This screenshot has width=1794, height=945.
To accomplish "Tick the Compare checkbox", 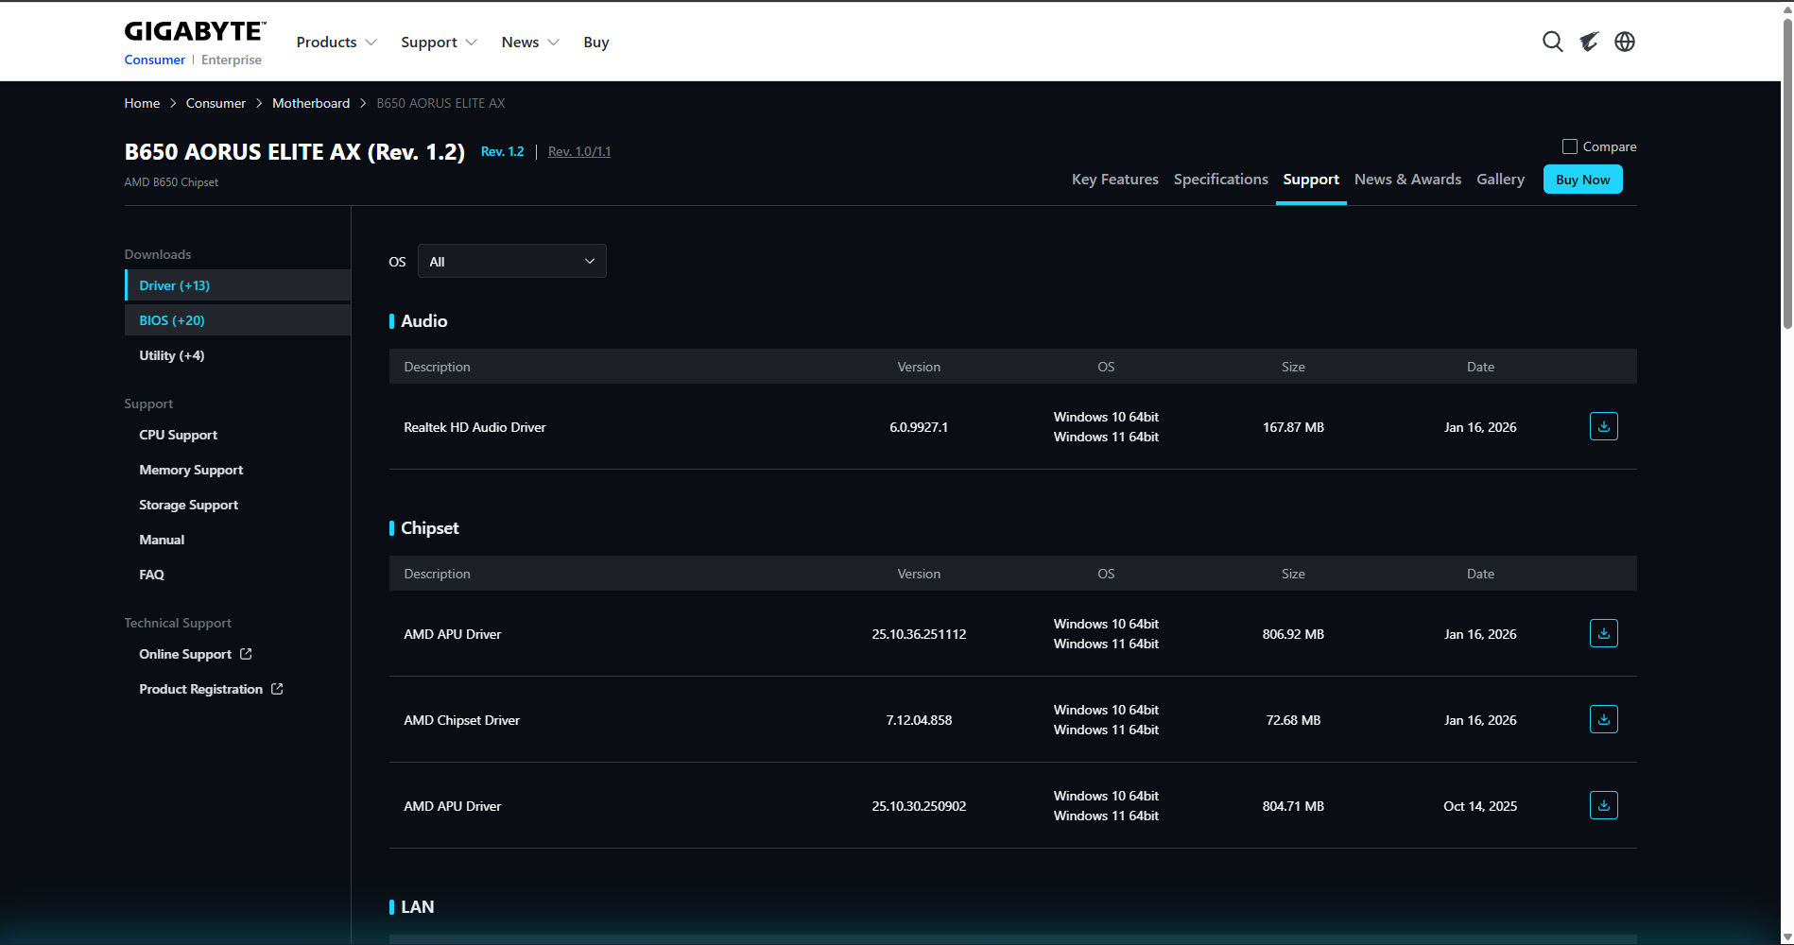I will (x=1570, y=146).
